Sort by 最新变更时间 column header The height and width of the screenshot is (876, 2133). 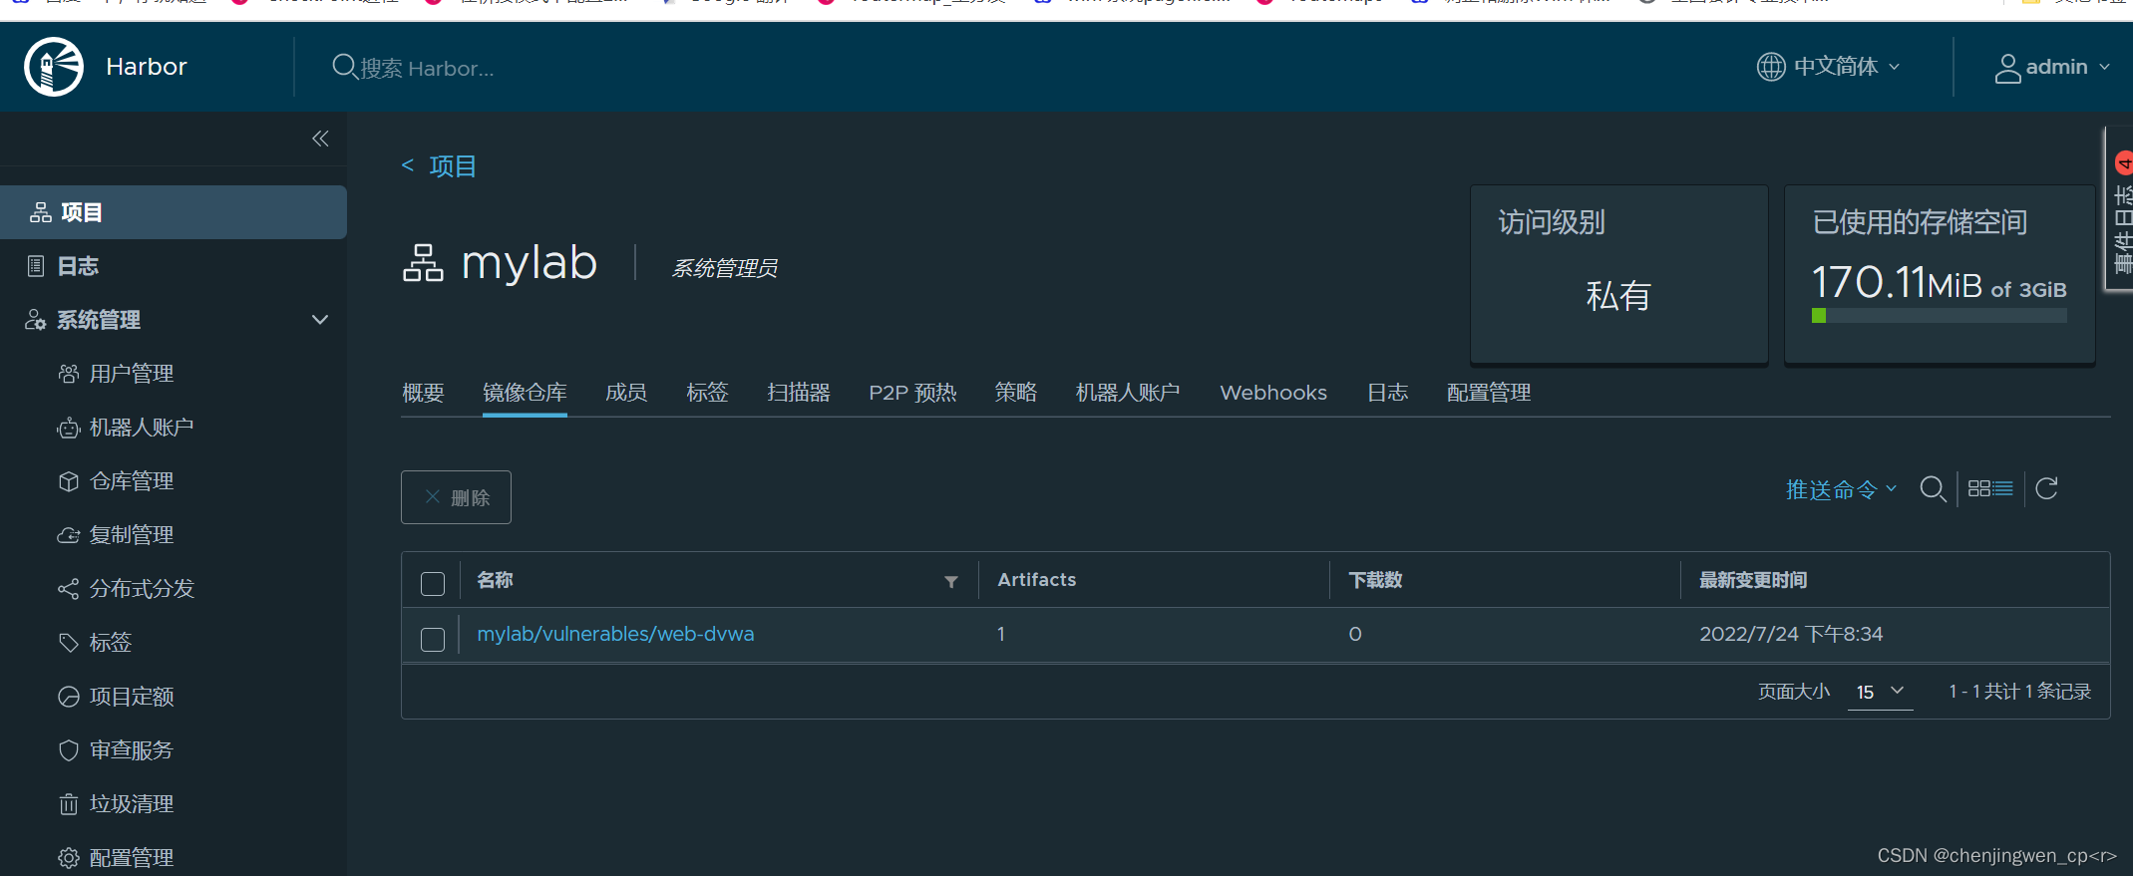[1753, 580]
